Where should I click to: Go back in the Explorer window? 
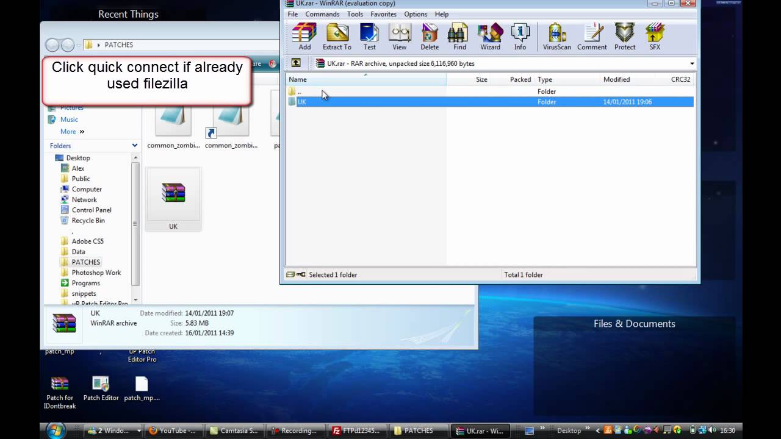(x=52, y=45)
